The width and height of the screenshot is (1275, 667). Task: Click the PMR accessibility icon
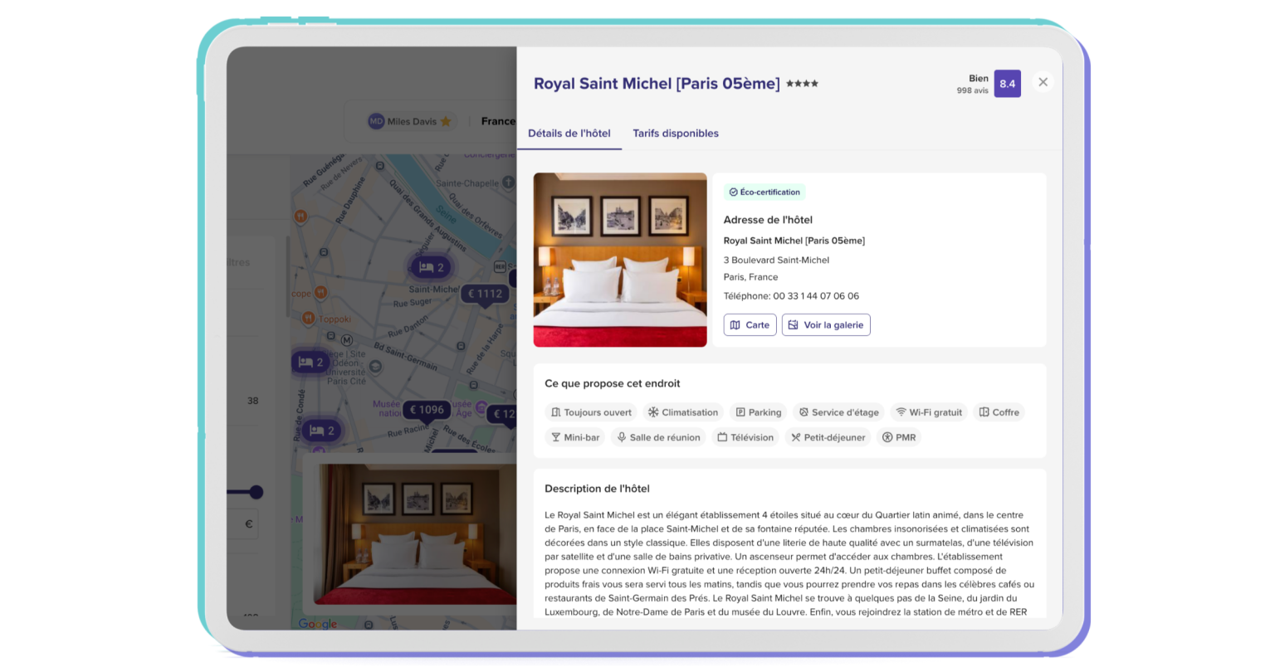click(x=887, y=437)
